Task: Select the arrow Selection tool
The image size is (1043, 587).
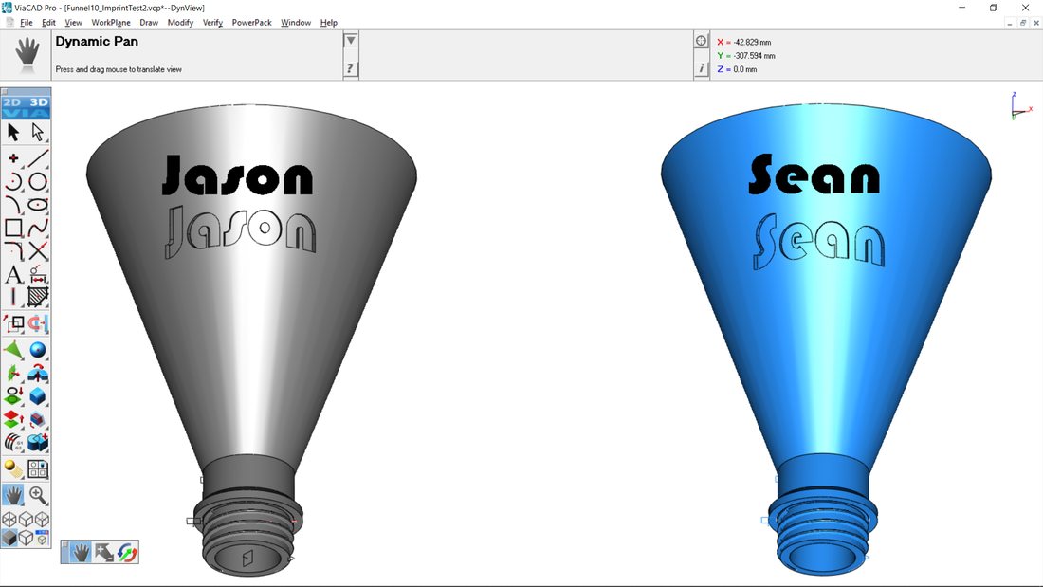Action: 13,132
